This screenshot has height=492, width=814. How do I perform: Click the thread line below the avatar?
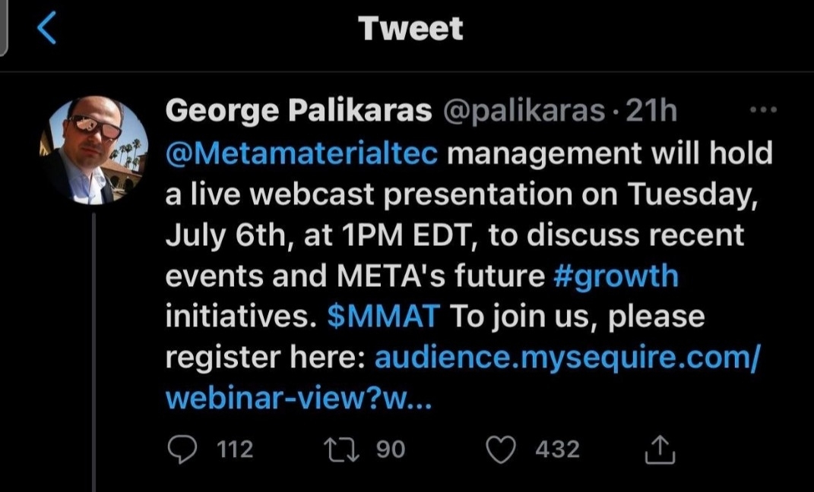tap(94, 349)
